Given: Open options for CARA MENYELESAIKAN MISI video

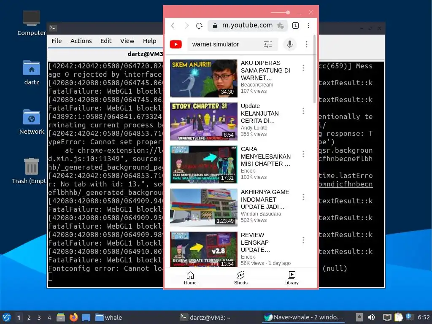Looking at the screenshot, I should 303,154.
